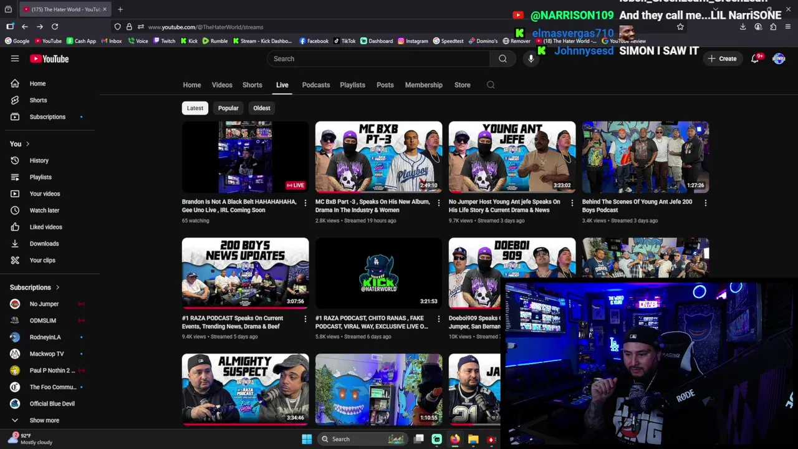The image size is (798, 449).
Task: Click the YouTube logo
Action: (49, 59)
